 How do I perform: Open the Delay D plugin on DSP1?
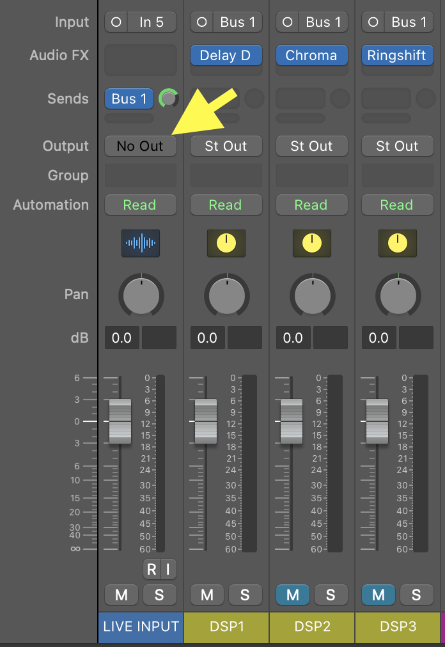tap(226, 56)
